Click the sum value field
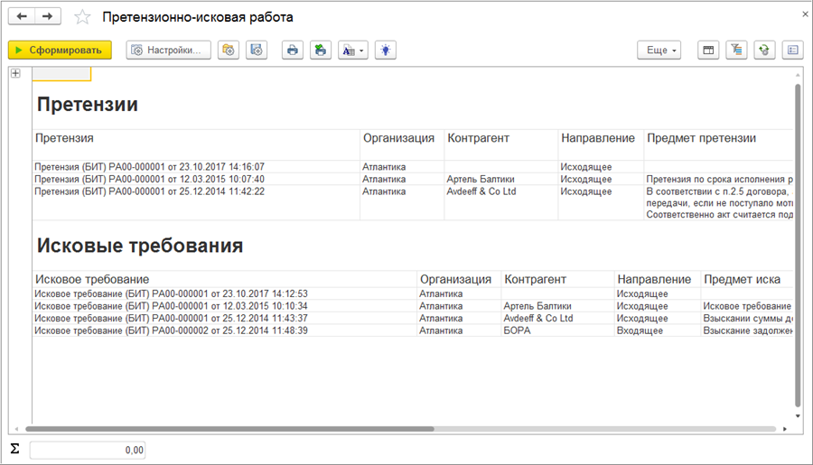This screenshot has height=465, width=813. [x=88, y=450]
